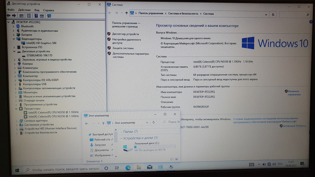Open the Файл menu
Screen dimensions: 315x177
11,10
